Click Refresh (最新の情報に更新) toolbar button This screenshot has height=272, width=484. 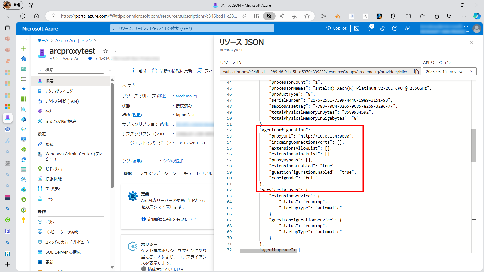172,71
